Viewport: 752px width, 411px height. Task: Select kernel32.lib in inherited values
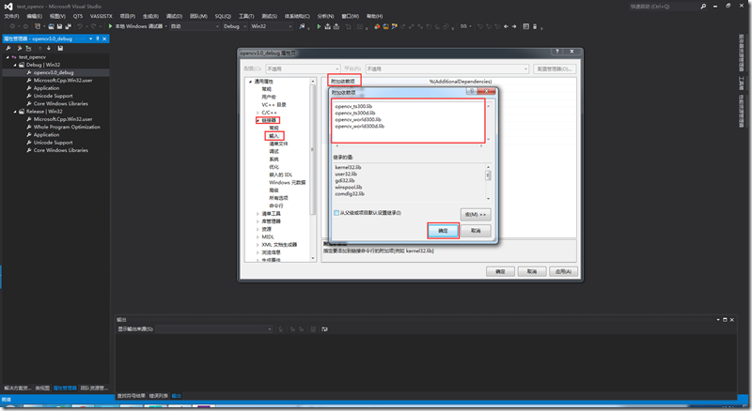(348, 167)
